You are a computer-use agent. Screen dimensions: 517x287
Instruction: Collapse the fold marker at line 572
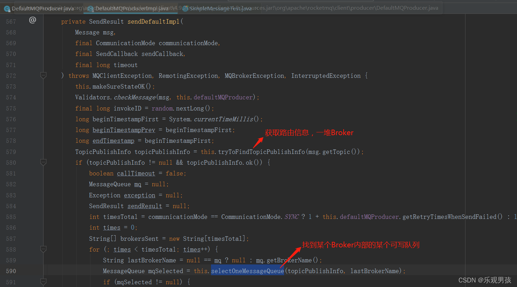pyautogui.click(x=44, y=75)
